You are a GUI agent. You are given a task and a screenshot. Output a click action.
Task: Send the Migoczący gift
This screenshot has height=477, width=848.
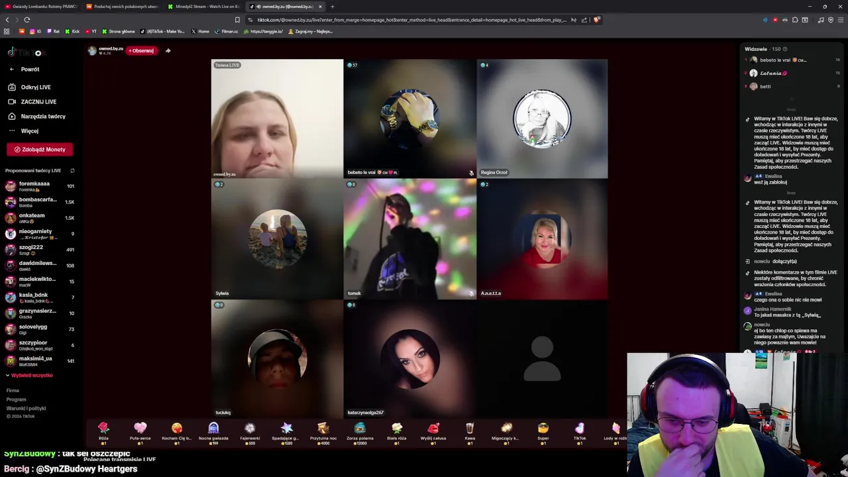coord(506,432)
